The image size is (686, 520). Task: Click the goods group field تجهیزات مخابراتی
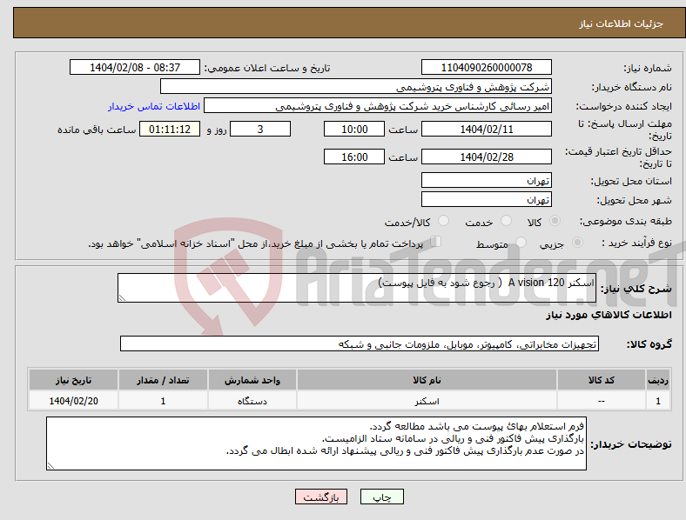click(360, 343)
